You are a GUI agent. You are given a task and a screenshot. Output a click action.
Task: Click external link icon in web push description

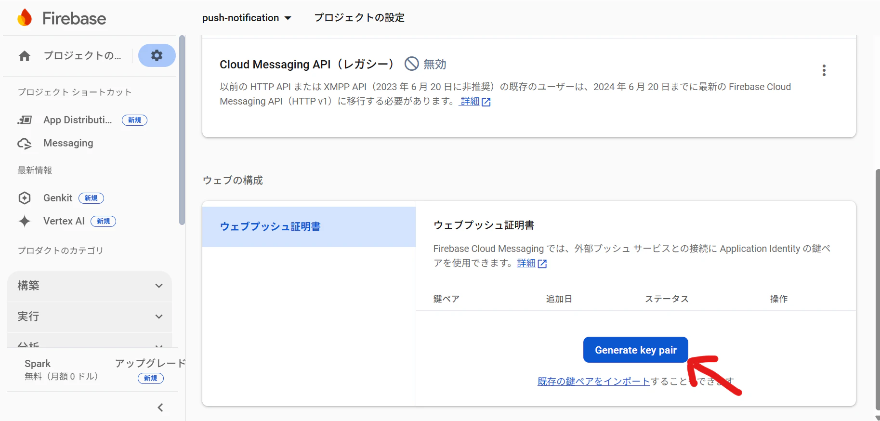(542, 263)
